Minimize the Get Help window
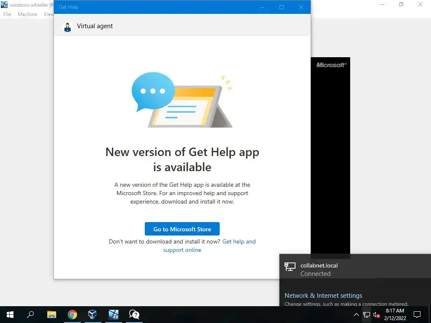Screen dimensions: 431x323 (x=262, y=7)
